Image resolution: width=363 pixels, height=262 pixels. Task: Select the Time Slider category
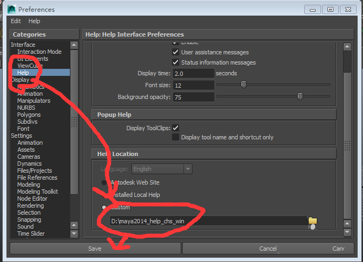31,233
